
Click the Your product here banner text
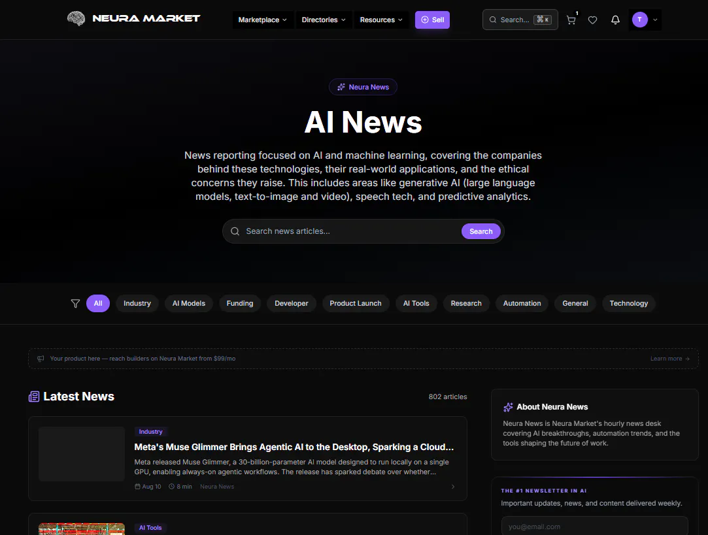point(143,359)
